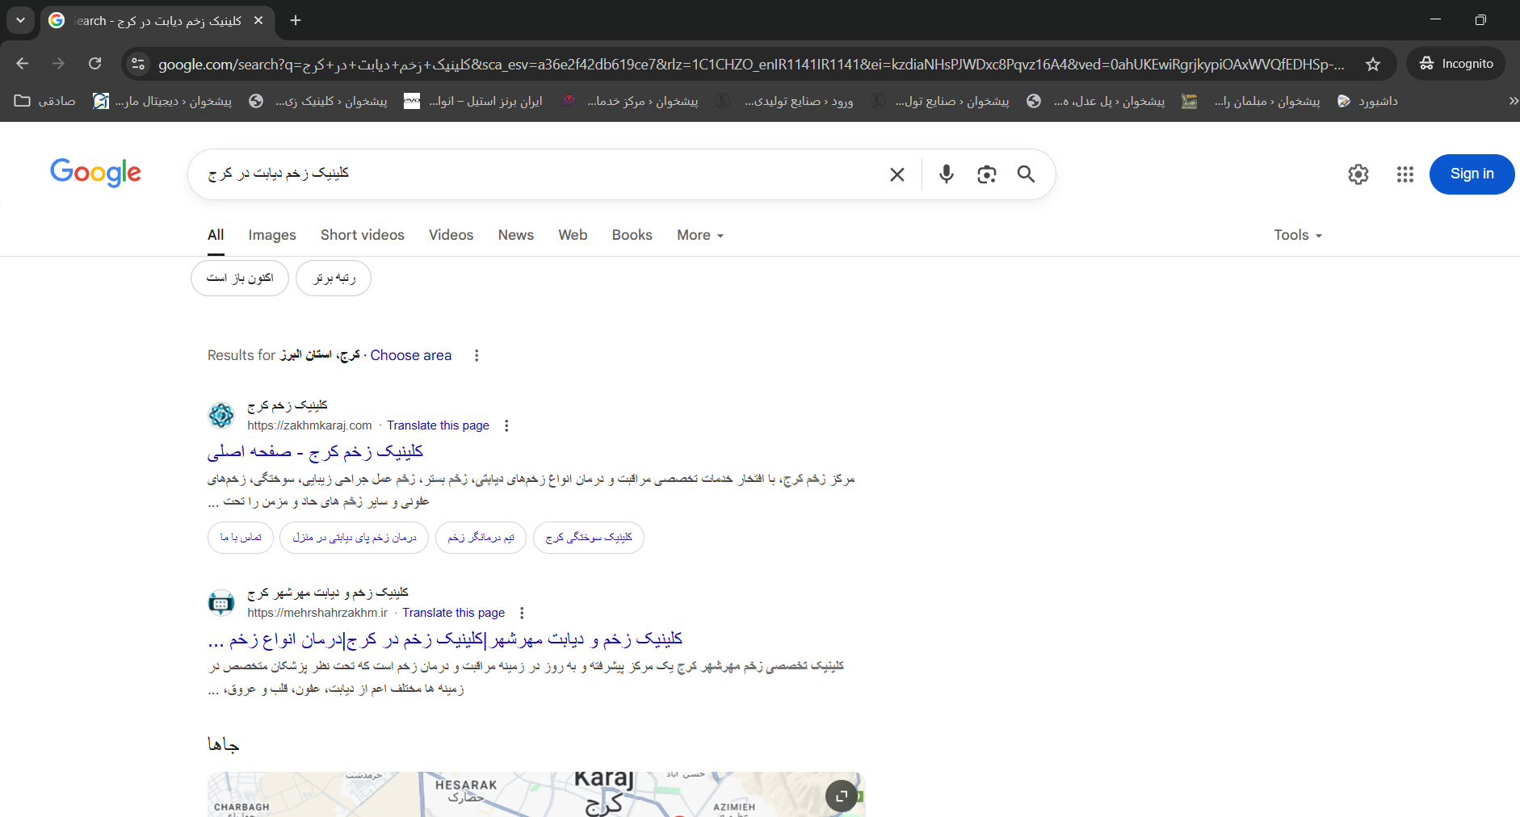Image resolution: width=1520 pixels, height=817 pixels.
Task: Translate the zakhmkaraj.com result page
Action: [438, 425]
